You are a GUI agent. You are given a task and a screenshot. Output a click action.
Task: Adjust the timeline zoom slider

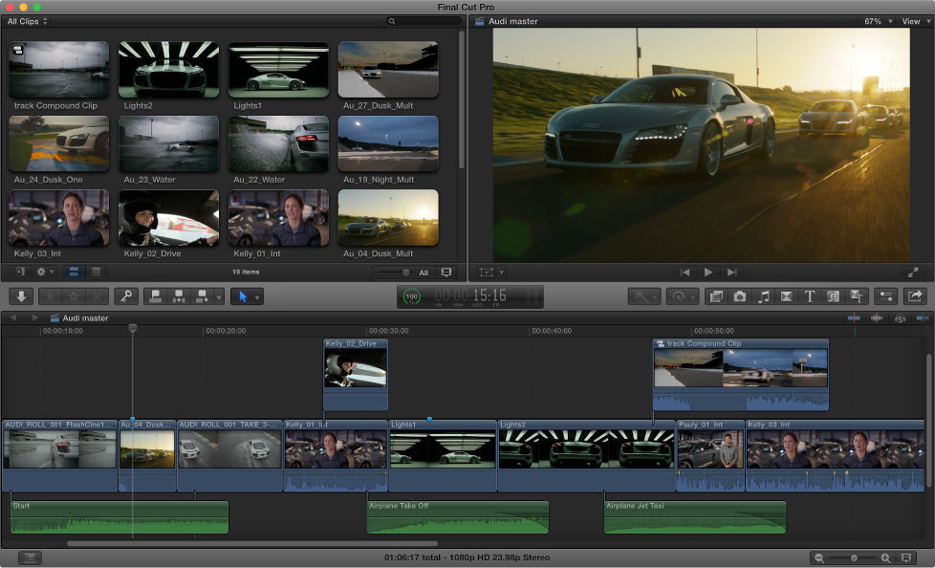(854, 557)
